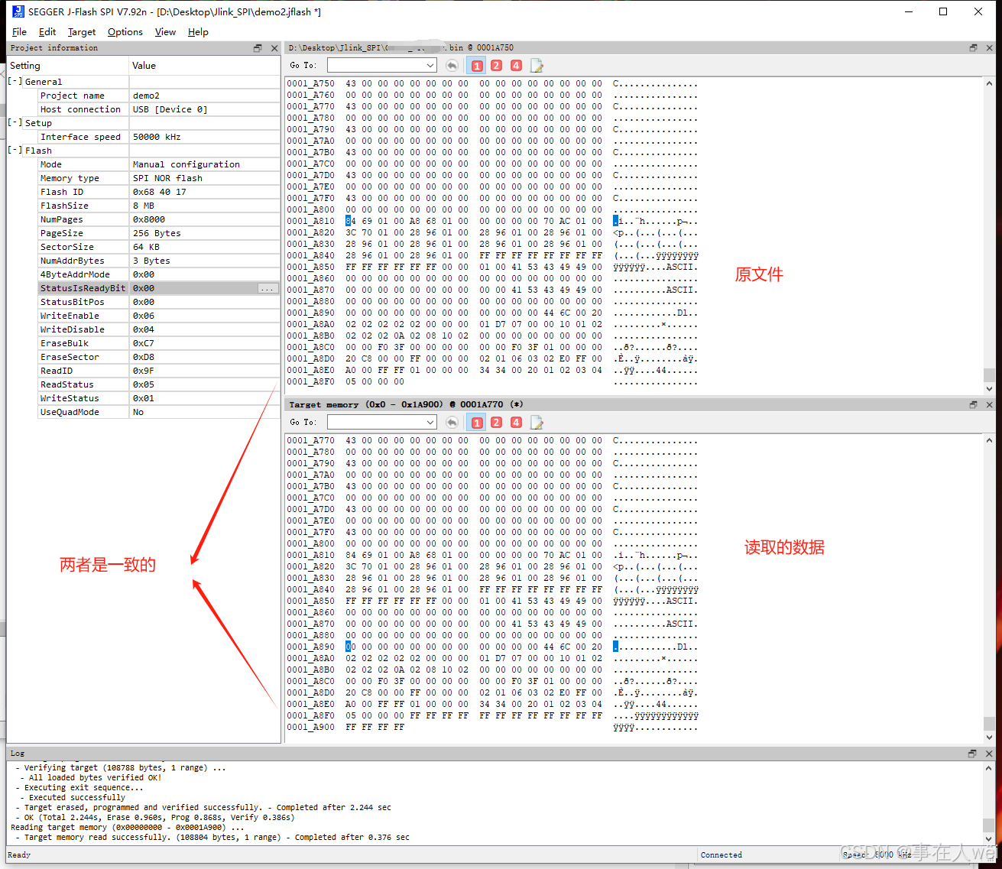The width and height of the screenshot is (1002, 869).
Task: Set 2-byte view in the source file panel
Action: 496,66
